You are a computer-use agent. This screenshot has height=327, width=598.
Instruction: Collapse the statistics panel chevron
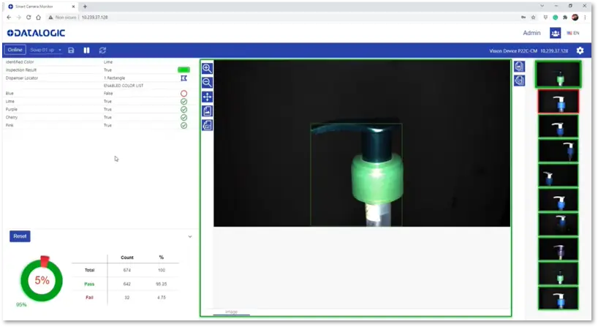pos(190,236)
